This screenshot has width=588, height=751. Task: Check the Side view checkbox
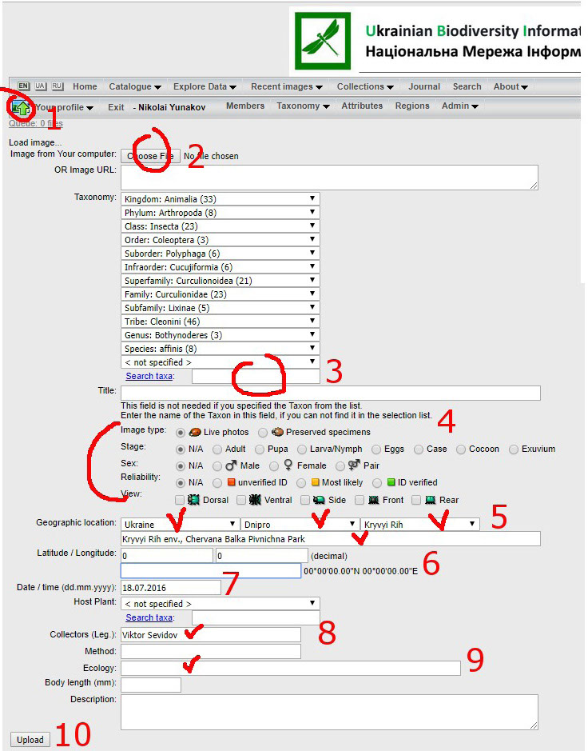(x=305, y=500)
